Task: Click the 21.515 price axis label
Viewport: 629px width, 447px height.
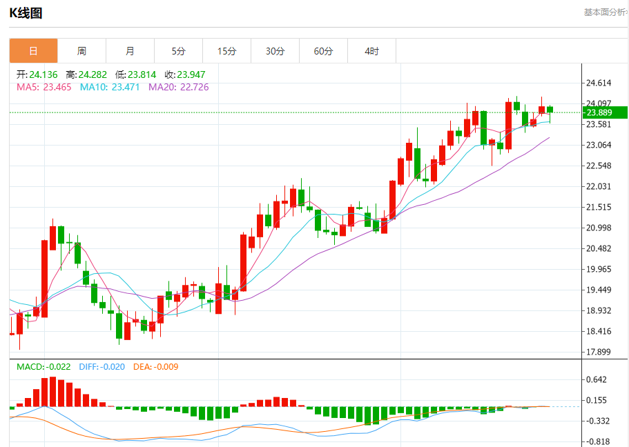Action: pyautogui.click(x=599, y=207)
